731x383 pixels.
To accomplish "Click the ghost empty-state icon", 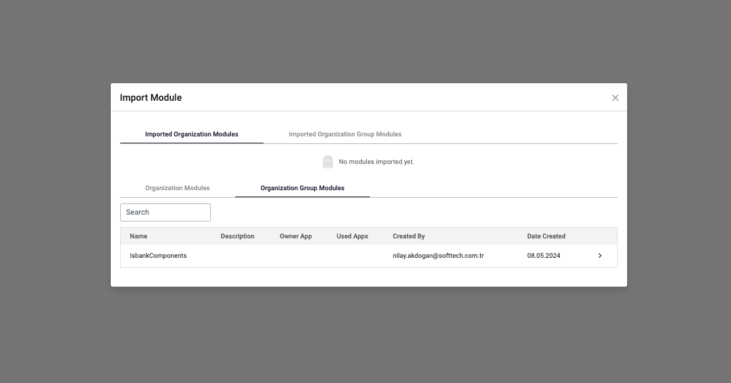I will coord(328,162).
